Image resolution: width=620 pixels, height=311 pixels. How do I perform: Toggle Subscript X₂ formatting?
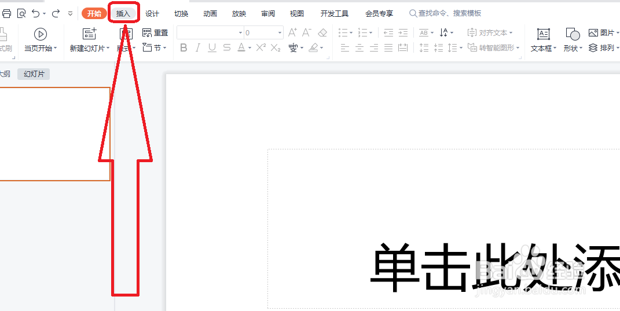(x=276, y=48)
